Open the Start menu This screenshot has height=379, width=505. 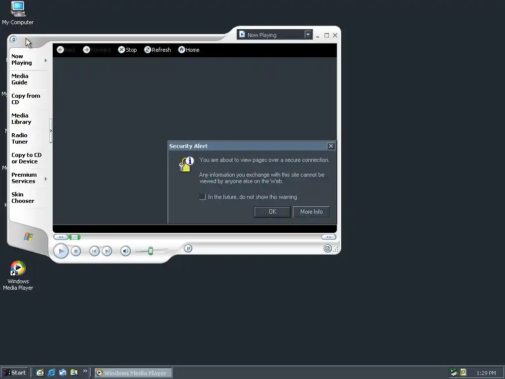[x=14, y=373]
